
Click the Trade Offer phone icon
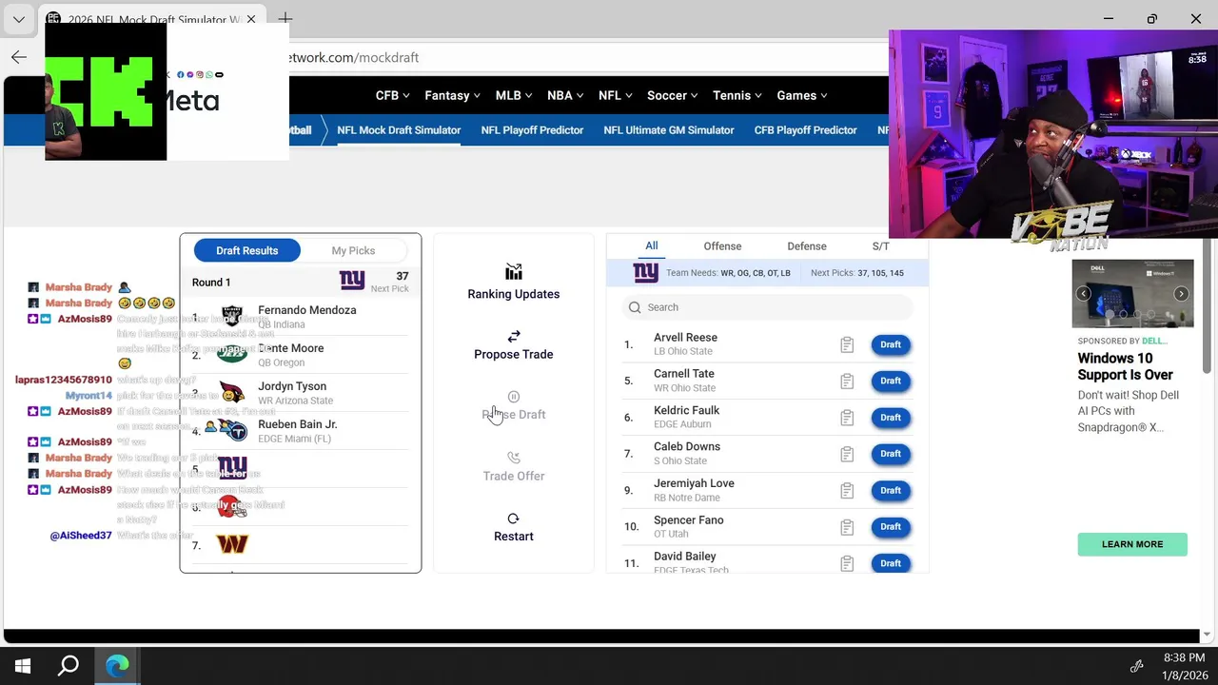click(x=514, y=458)
